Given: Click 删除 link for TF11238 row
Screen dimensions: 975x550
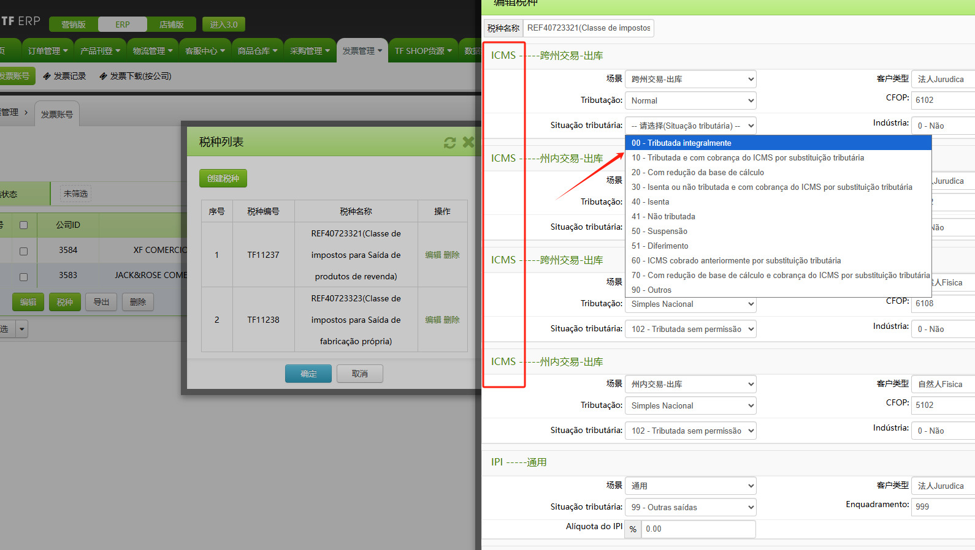Looking at the screenshot, I should 452,320.
